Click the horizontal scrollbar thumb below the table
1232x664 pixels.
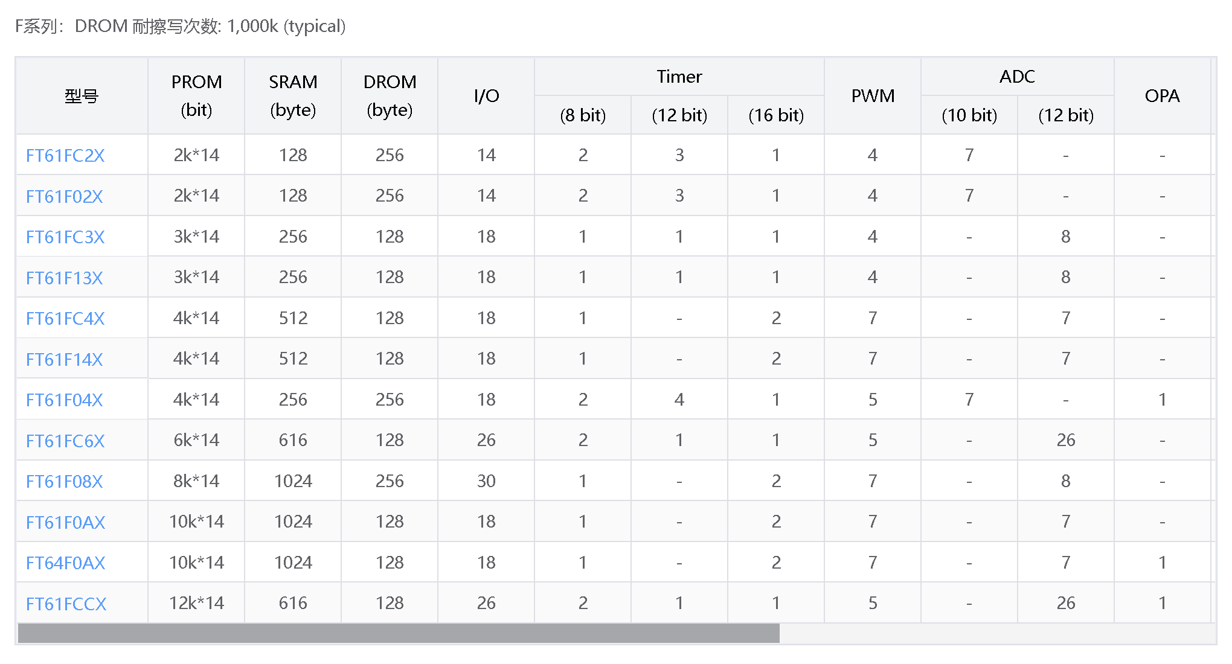(399, 633)
